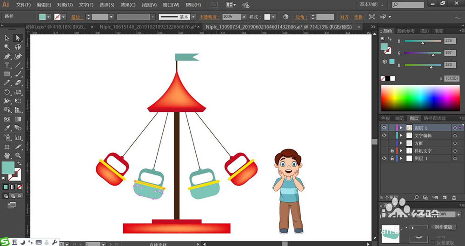Open the 效果(C) menu
The height and width of the screenshot is (246, 465).
[x=128, y=5]
